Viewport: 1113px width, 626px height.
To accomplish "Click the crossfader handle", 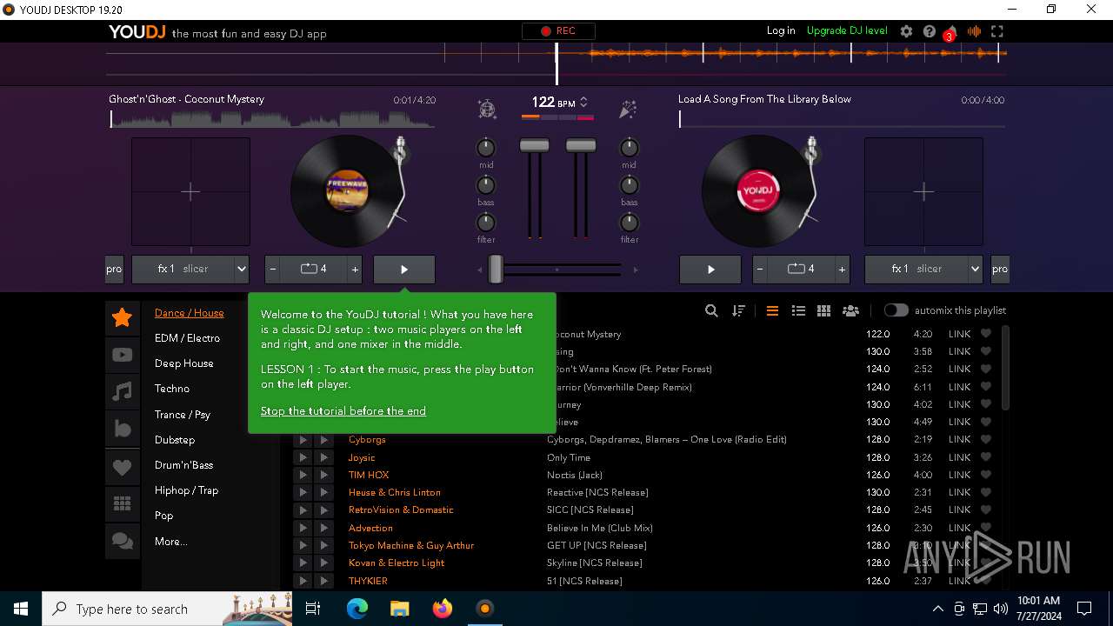I will click(x=496, y=270).
